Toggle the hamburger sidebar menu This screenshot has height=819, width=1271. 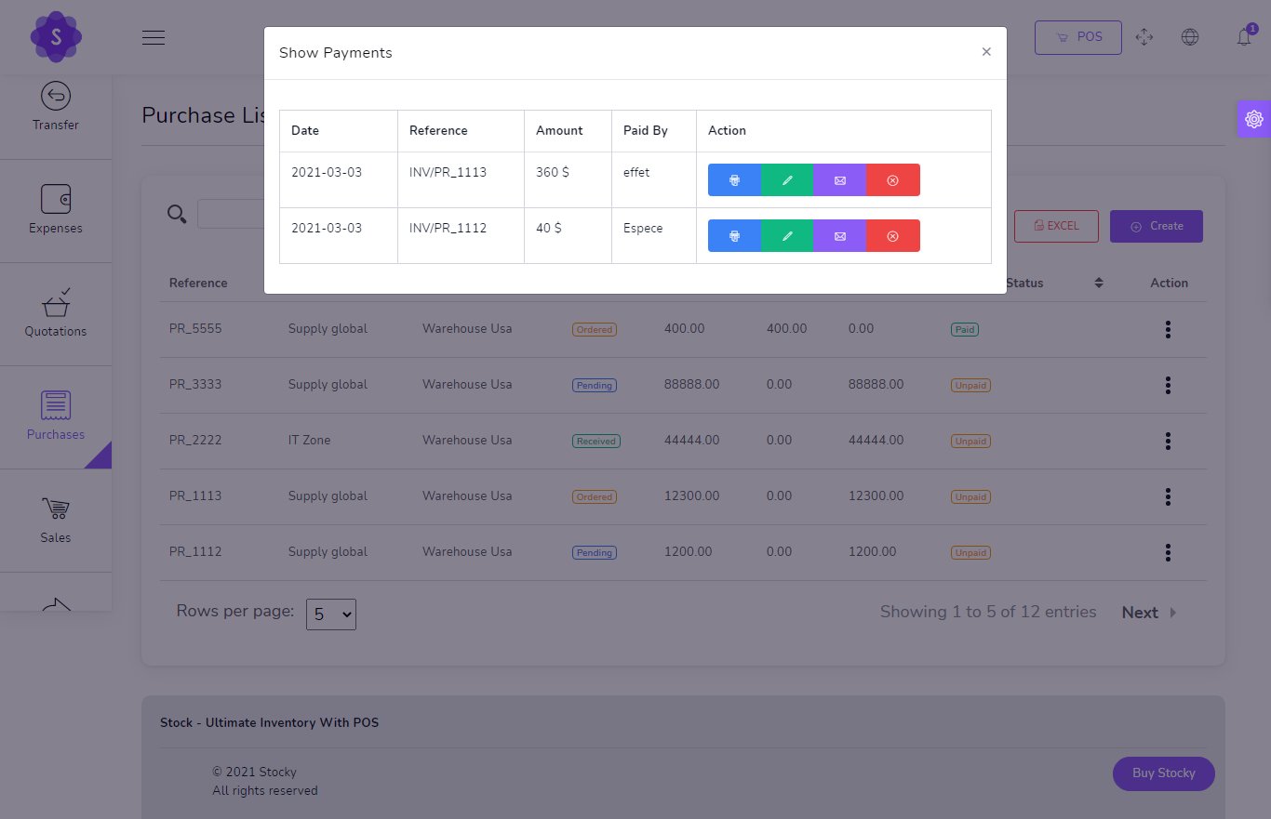[x=154, y=37]
